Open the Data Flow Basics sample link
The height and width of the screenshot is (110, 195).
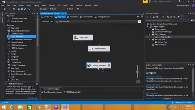point(152,93)
